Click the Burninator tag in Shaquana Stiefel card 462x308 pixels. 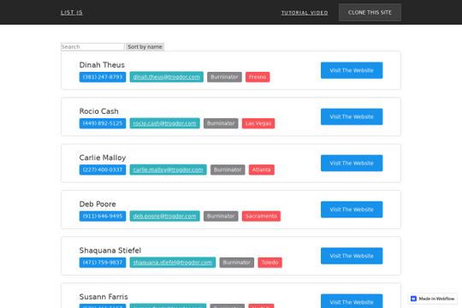point(237,263)
